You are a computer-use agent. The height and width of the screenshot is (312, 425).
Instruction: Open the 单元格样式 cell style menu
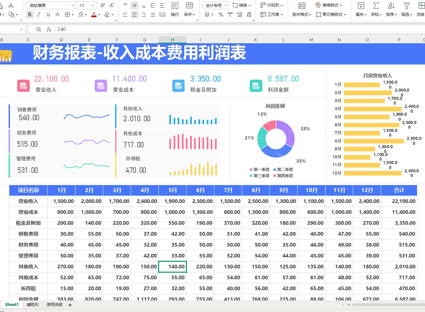tap(331, 15)
